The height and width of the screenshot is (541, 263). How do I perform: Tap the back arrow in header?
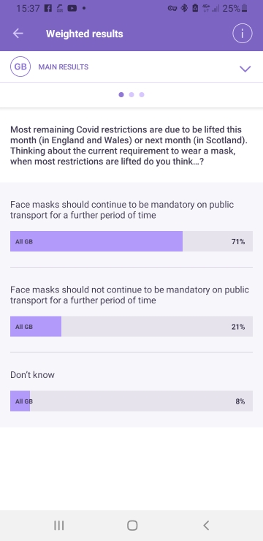click(x=18, y=34)
